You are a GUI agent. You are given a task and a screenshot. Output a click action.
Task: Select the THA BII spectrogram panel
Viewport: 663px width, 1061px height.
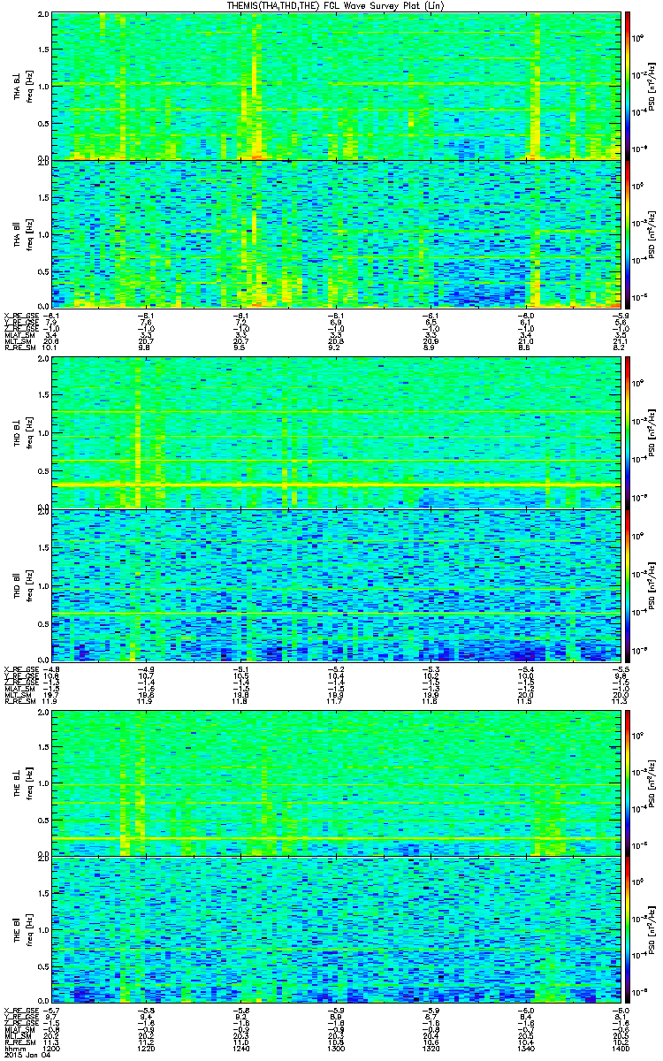pos(336,233)
